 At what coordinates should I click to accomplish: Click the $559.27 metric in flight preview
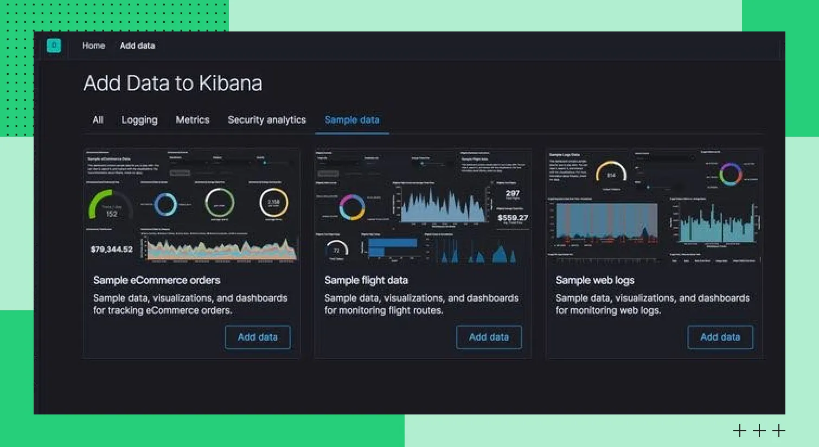click(513, 218)
